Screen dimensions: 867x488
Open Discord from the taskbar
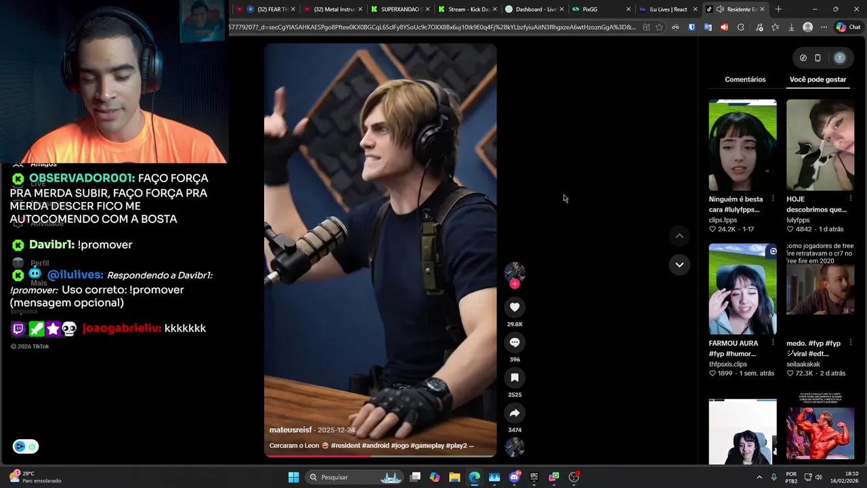click(514, 477)
